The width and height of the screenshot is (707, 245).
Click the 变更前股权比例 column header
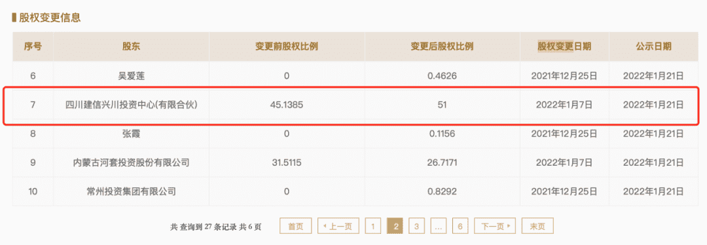click(x=287, y=47)
